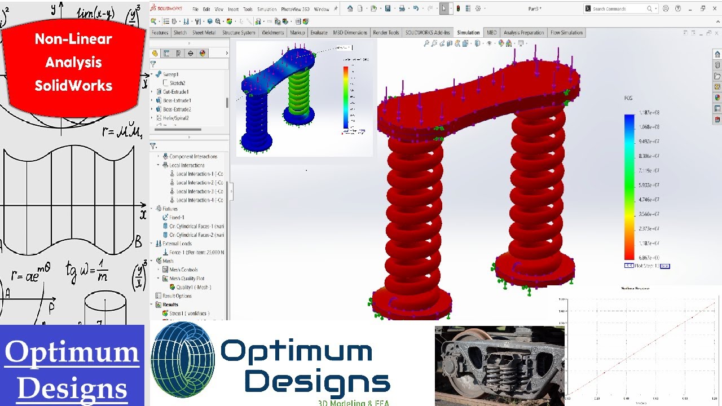The height and width of the screenshot is (406, 722).
Task: Switch to DisplayManager color sphere tab
Action: coord(202,53)
